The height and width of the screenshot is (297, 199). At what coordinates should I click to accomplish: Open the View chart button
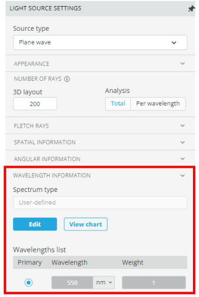[86, 224]
